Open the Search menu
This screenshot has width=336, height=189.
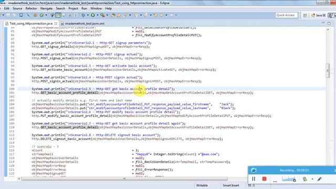point(60,8)
